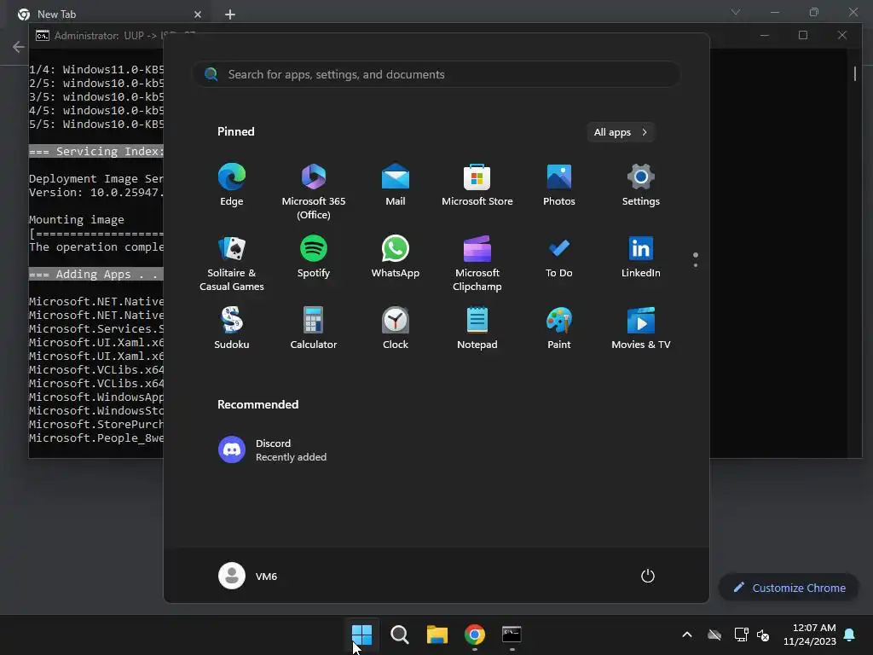Open the Photos app
873x655 pixels.
(x=559, y=185)
